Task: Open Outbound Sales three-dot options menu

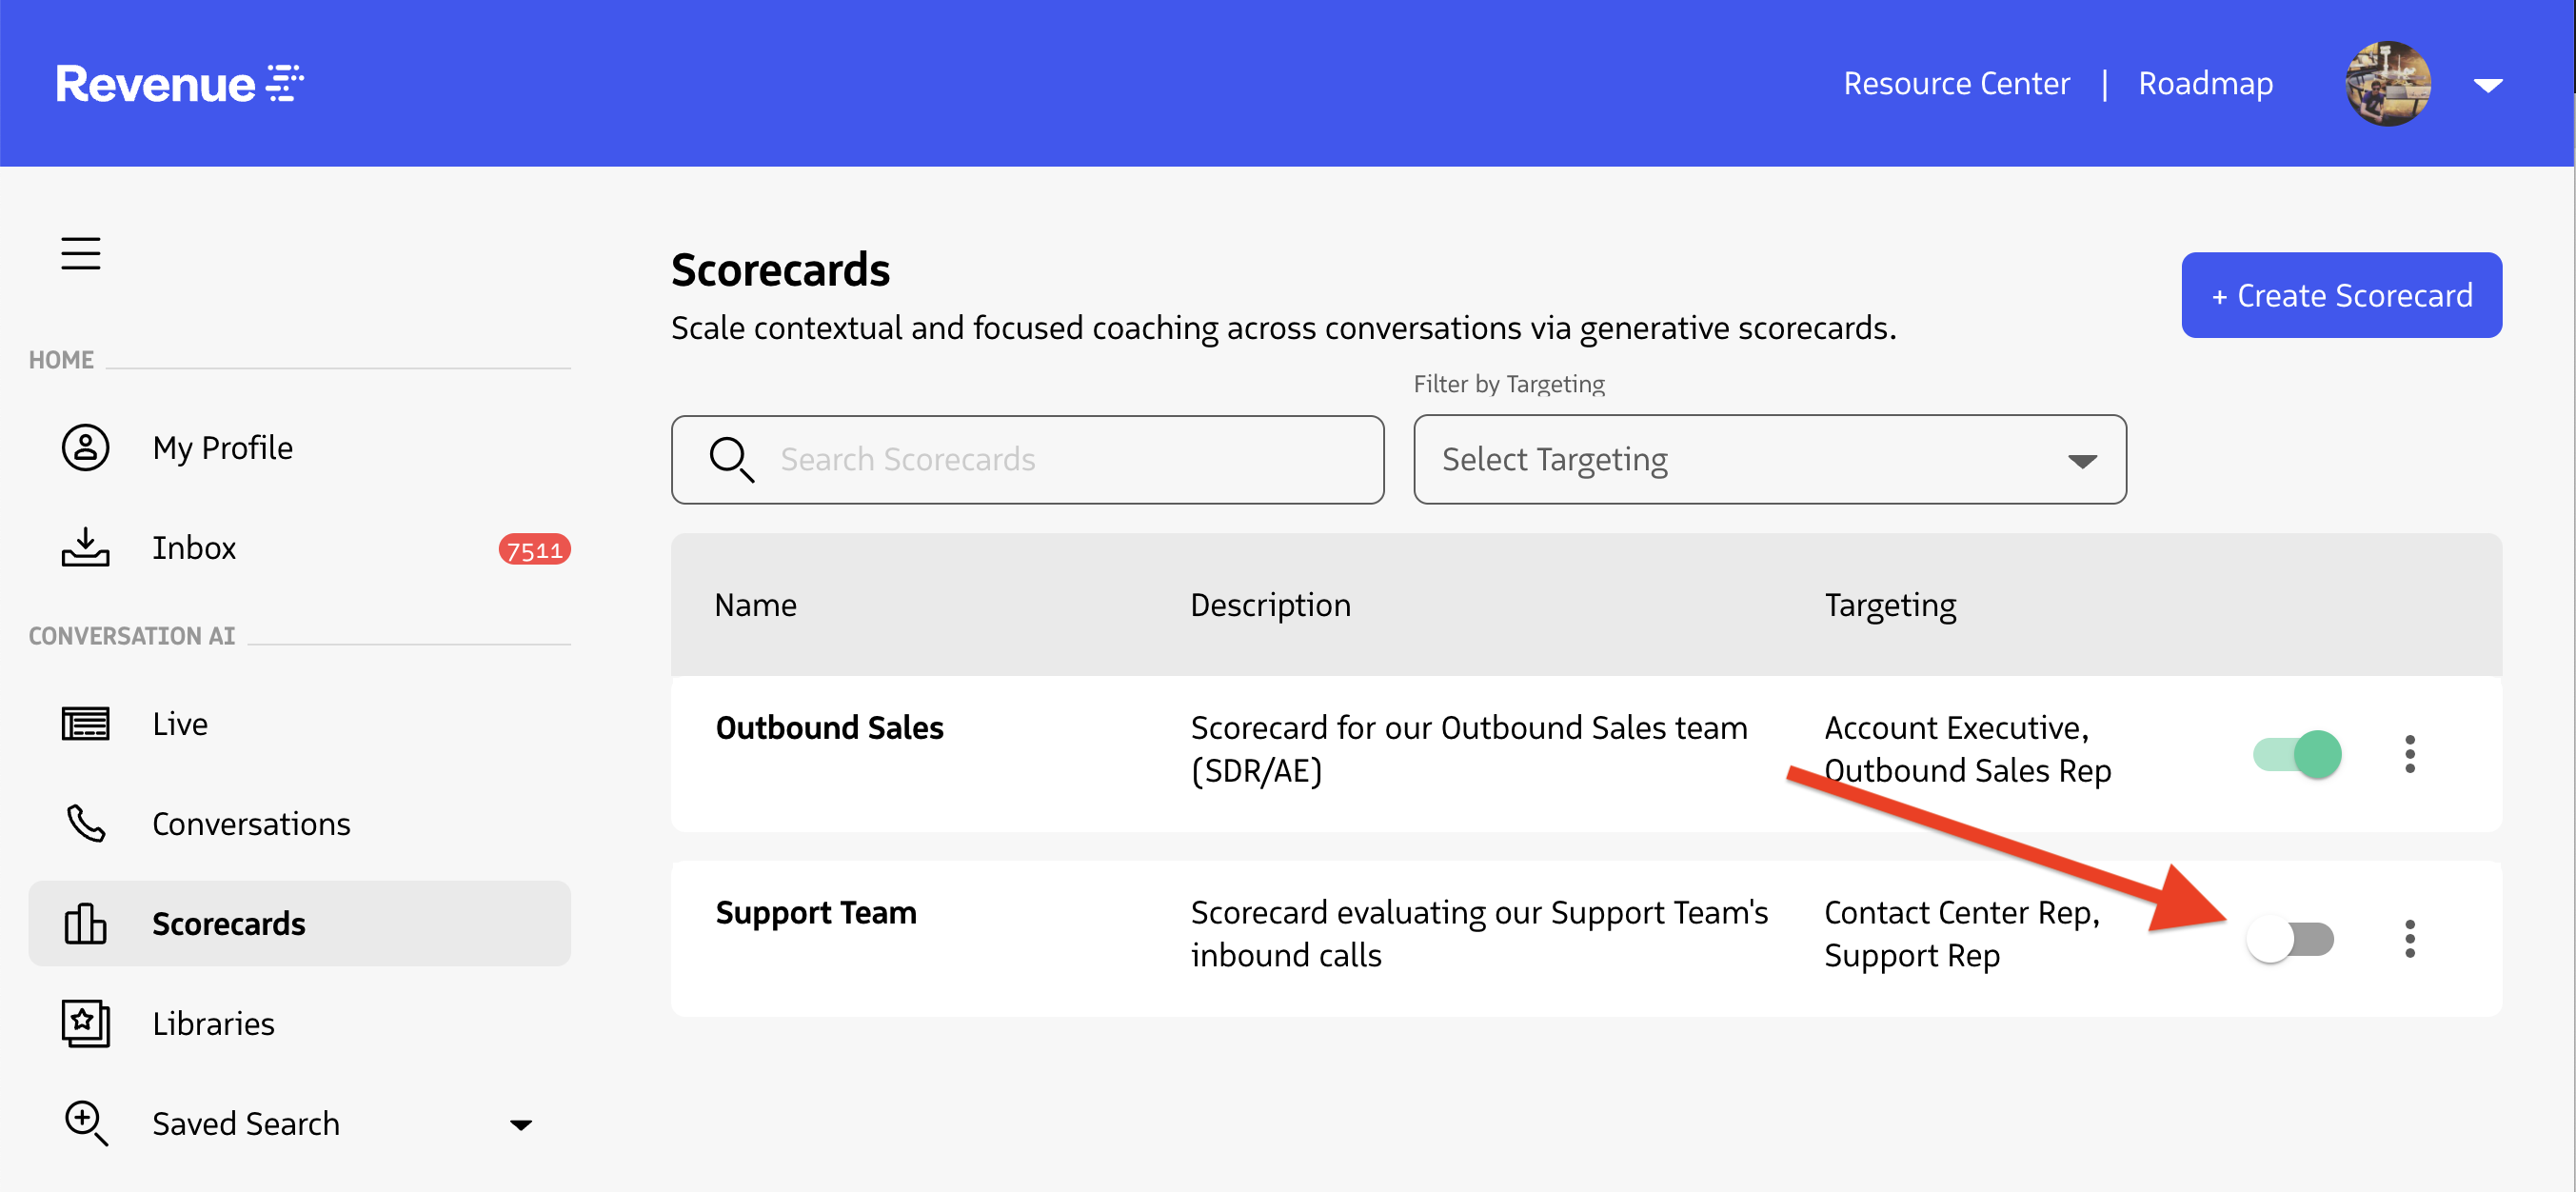Action: point(2409,754)
